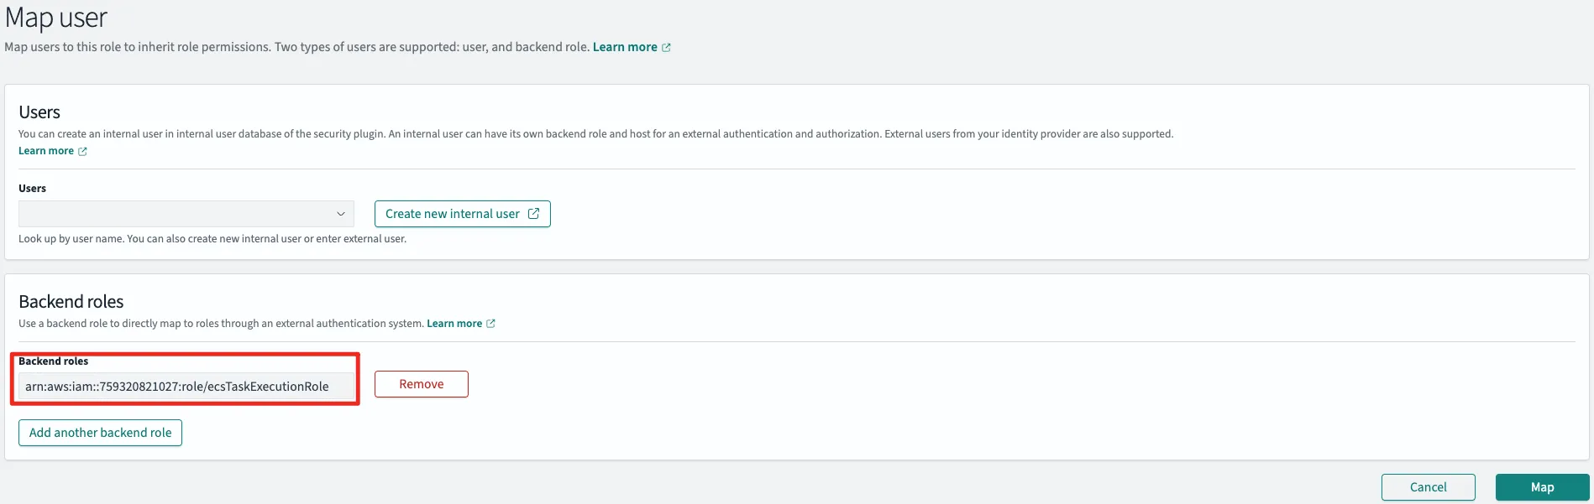The height and width of the screenshot is (504, 1594).
Task: Open the Learn more link under the Map user heading
Action: pyautogui.click(x=625, y=47)
